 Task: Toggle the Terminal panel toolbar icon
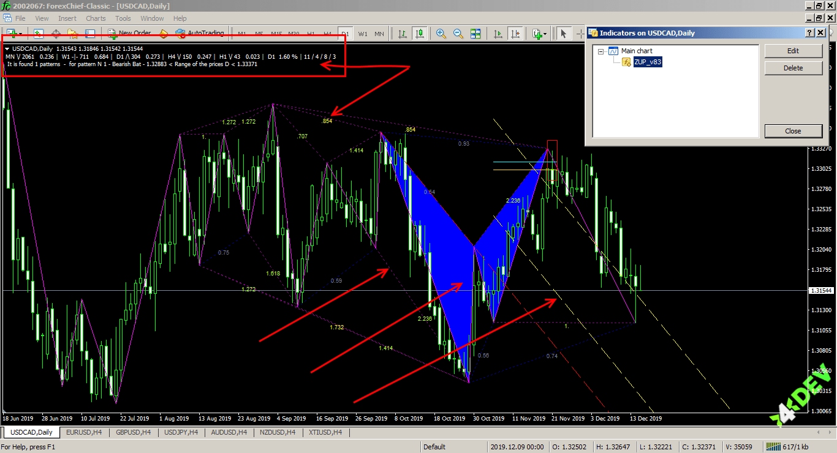pos(90,34)
